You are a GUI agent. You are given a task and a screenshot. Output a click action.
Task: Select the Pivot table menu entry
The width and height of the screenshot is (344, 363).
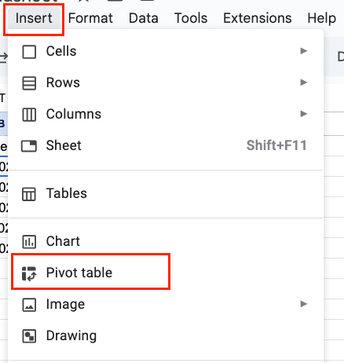(x=166, y=273)
